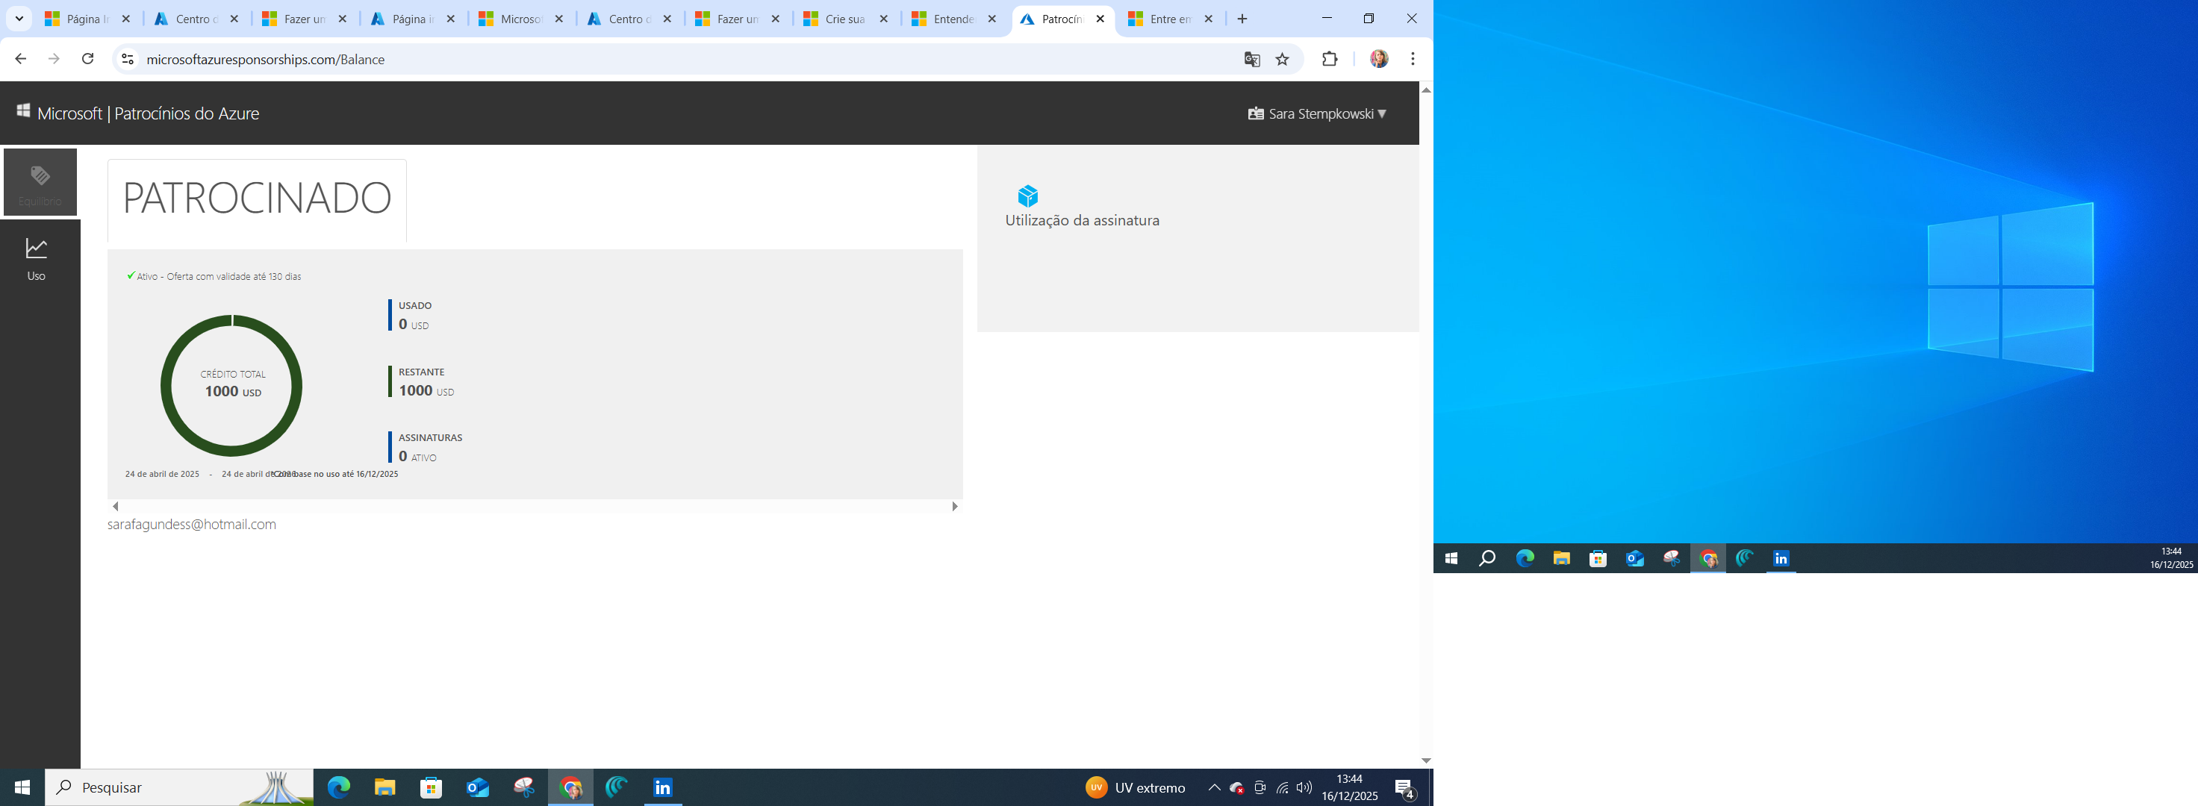Open LinkedIn in the taskbar beside Pesquisar
2198x806 pixels.
pyautogui.click(x=663, y=787)
